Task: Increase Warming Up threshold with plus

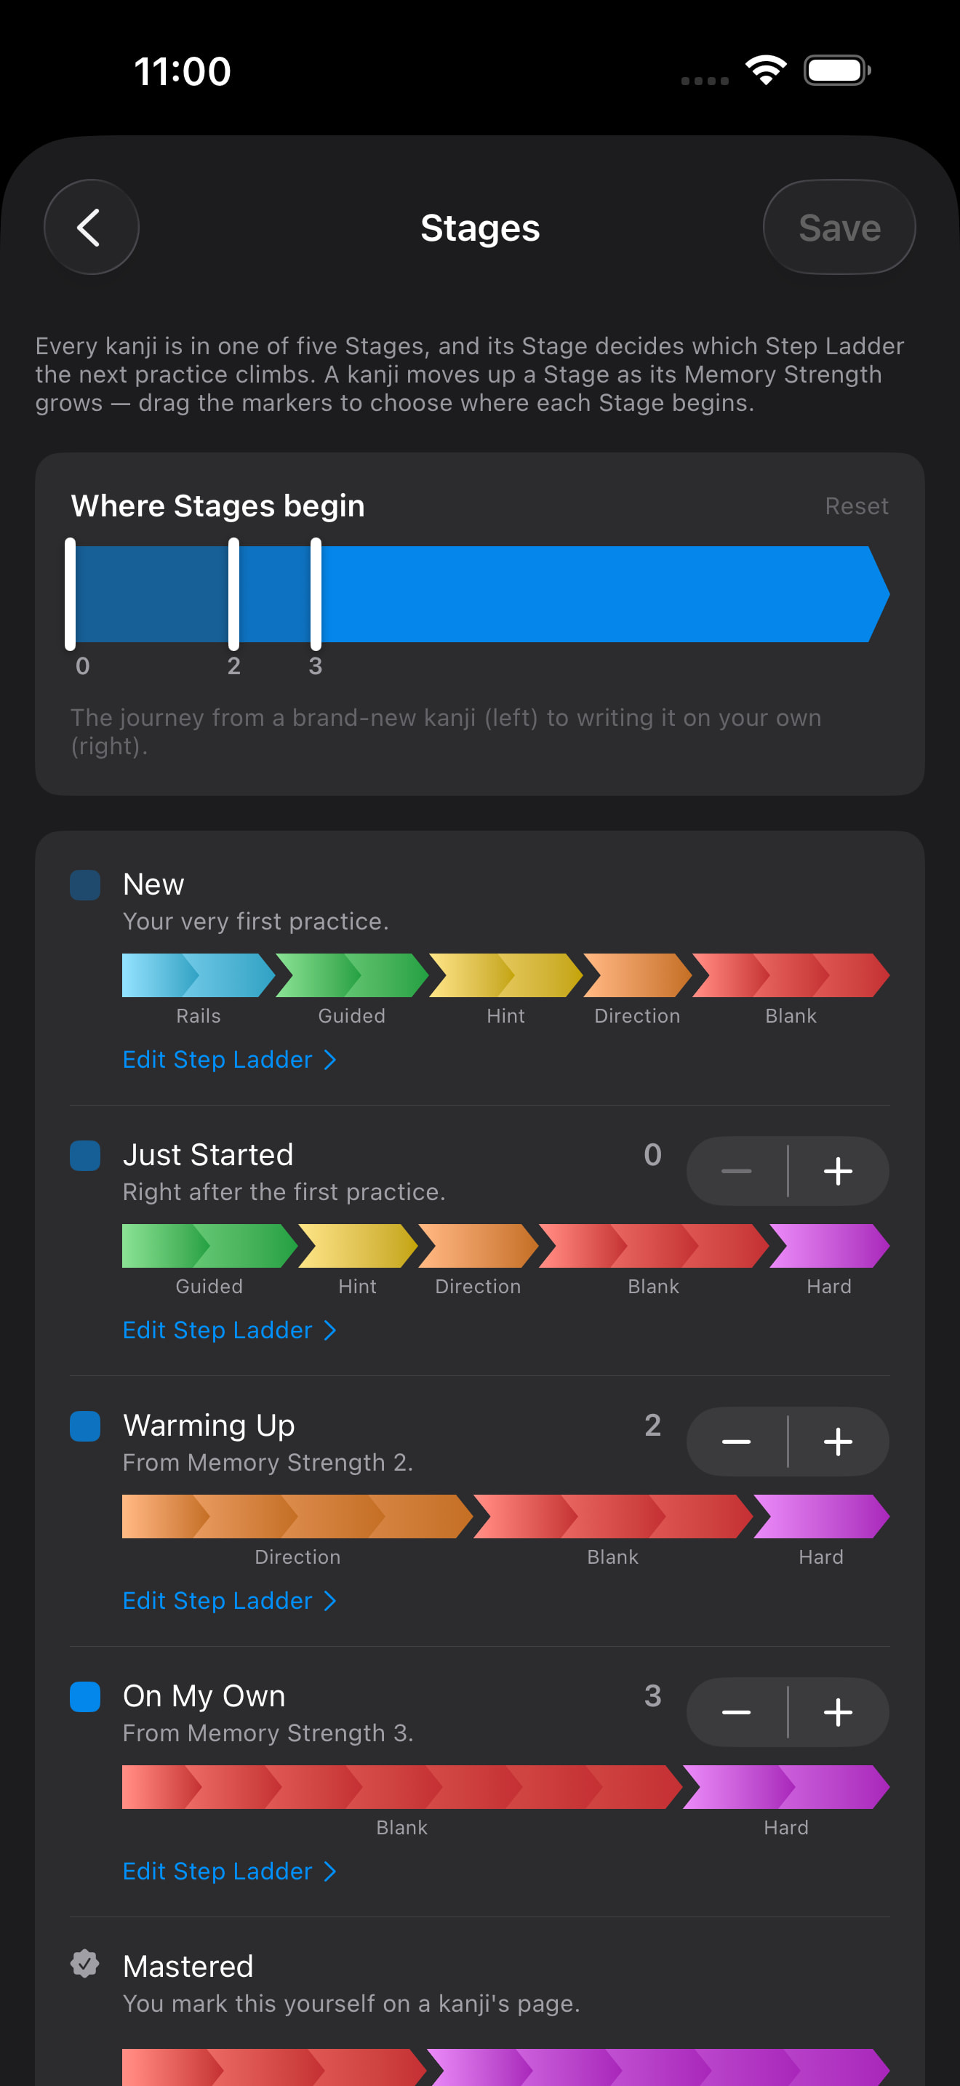Action: 839,1442
